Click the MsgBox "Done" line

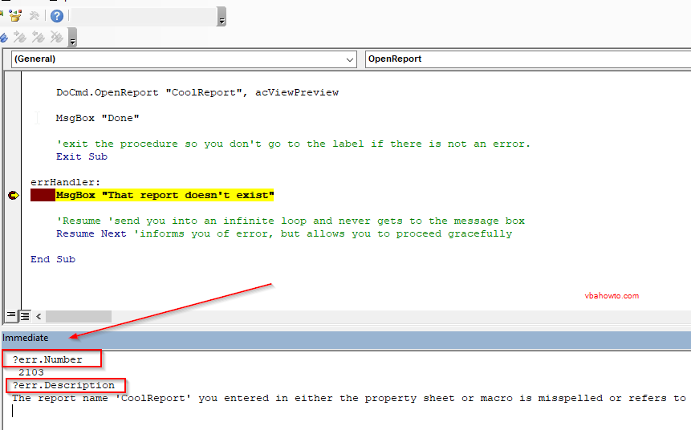point(97,118)
